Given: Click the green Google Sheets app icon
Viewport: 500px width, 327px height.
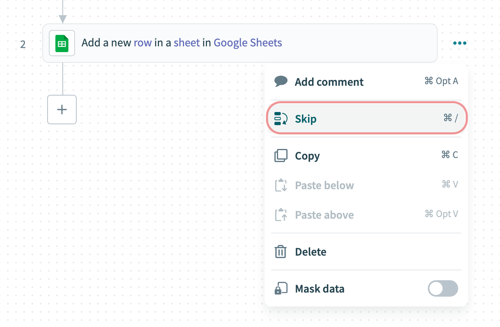Looking at the screenshot, I should point(62,43).
